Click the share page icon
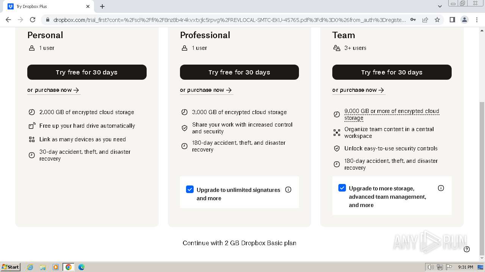This screenshot has width=485, height=272. click(425, 20)
